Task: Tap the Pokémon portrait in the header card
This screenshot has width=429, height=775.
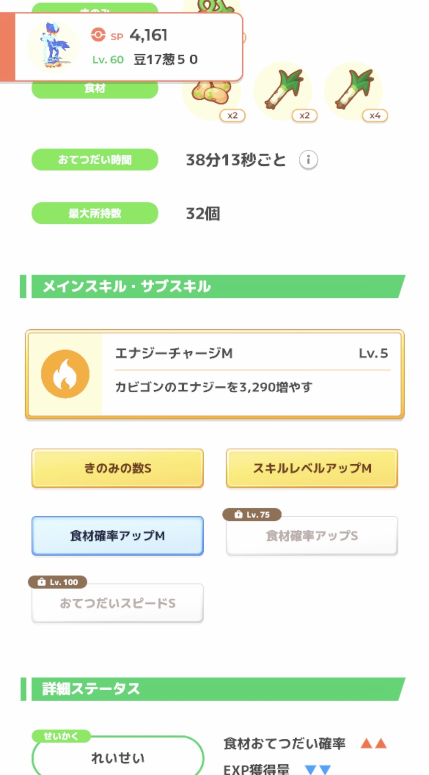Action: 54,46
